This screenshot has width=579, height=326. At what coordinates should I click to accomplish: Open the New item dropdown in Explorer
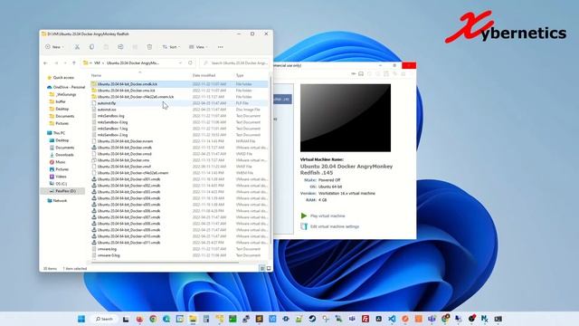[x=54, y=47]
